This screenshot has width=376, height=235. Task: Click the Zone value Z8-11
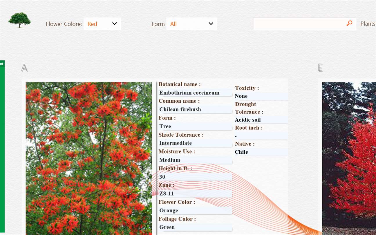click(167, 194)
